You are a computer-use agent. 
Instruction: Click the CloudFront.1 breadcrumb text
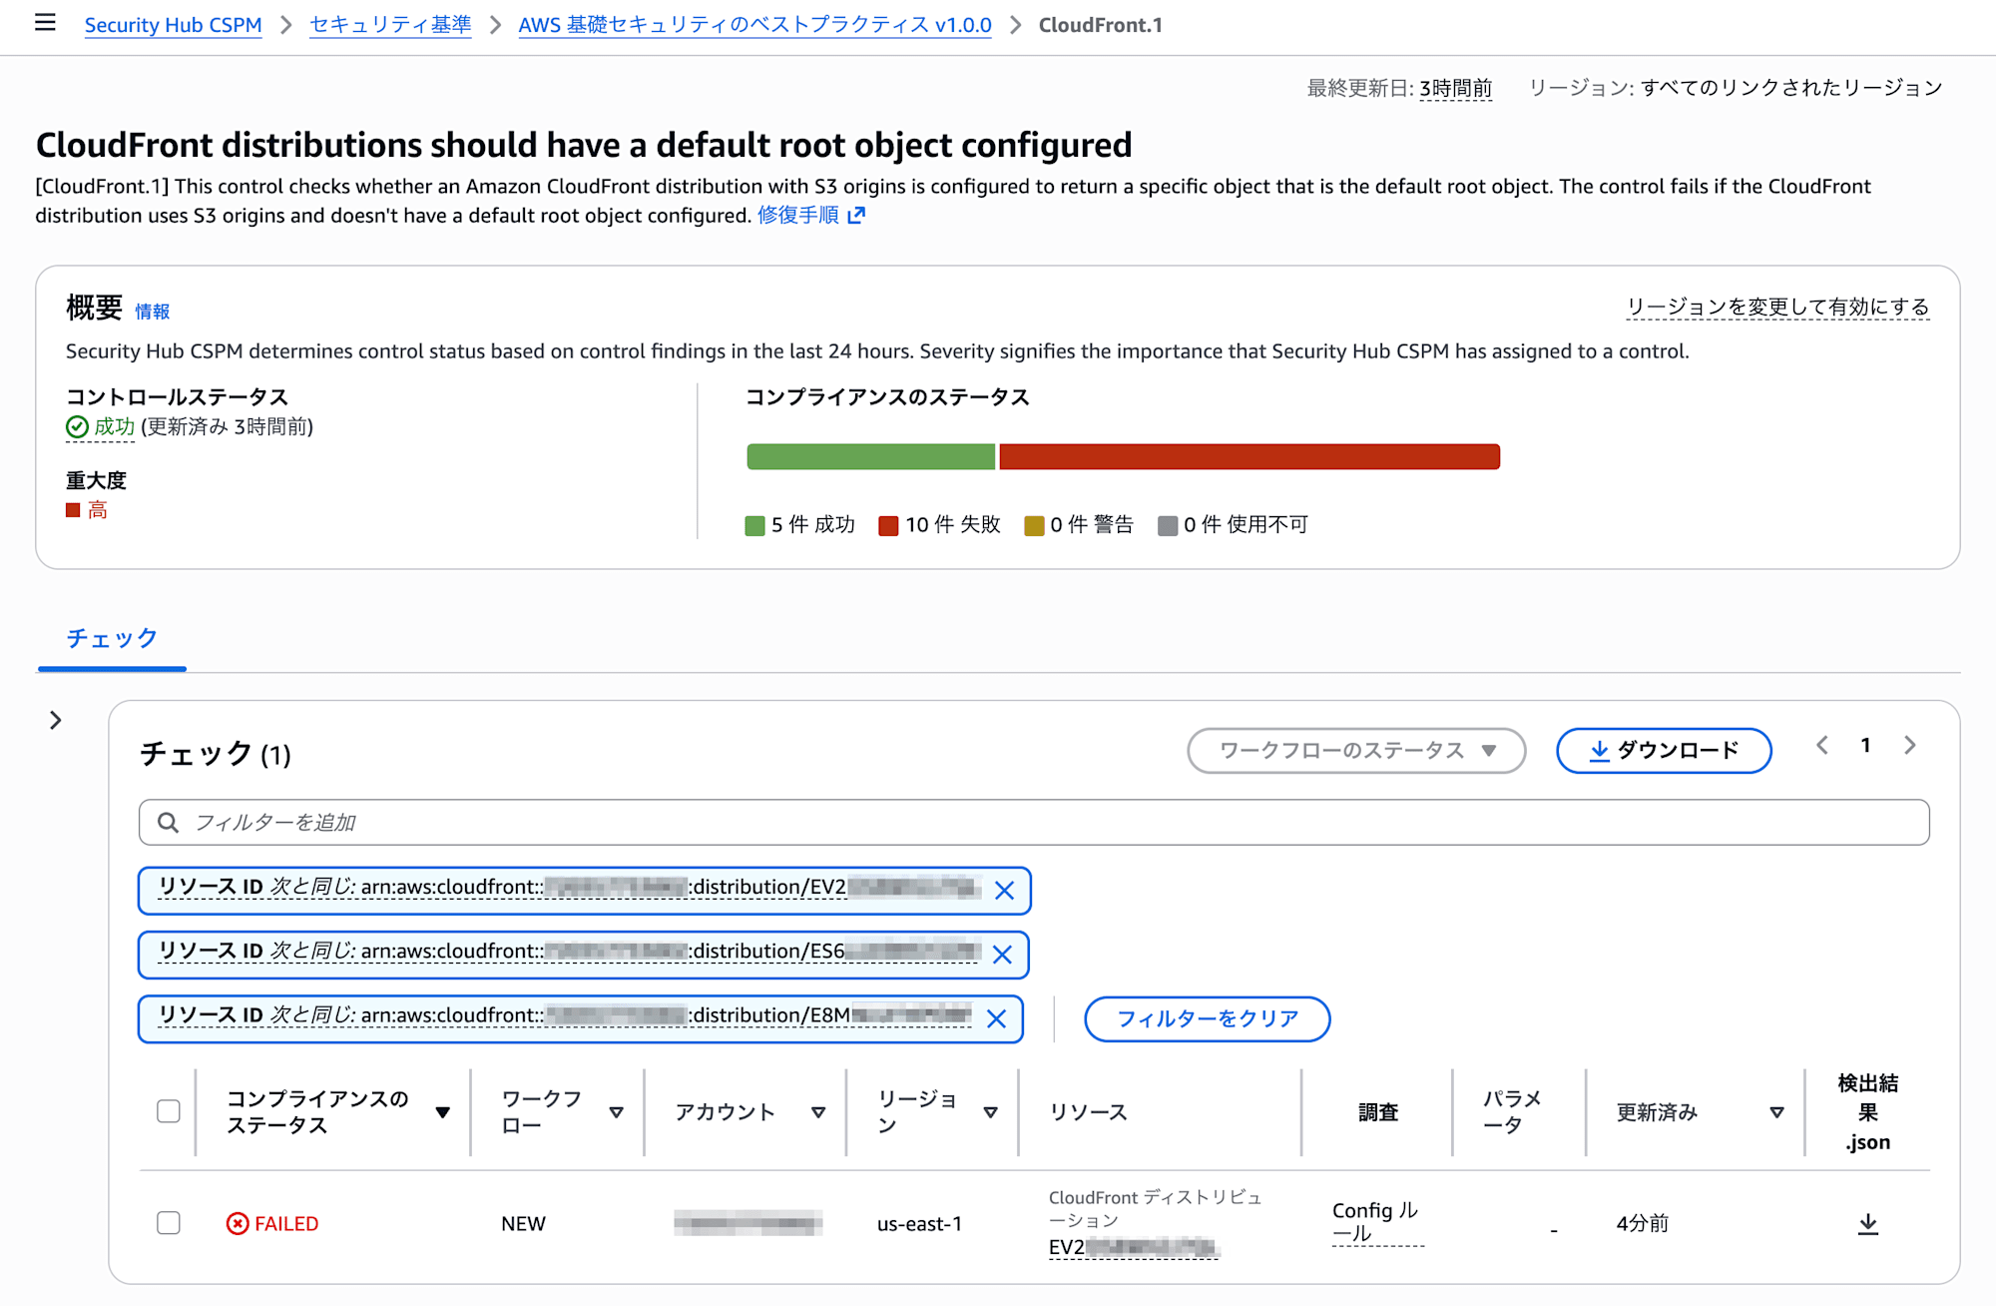[x=1100, y=25]
